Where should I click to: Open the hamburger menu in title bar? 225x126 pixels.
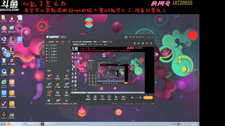click(x=143, y=37)
